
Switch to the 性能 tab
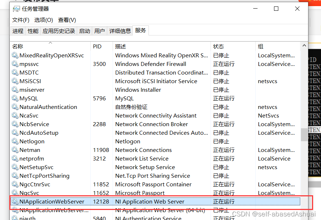pos(33,31)
